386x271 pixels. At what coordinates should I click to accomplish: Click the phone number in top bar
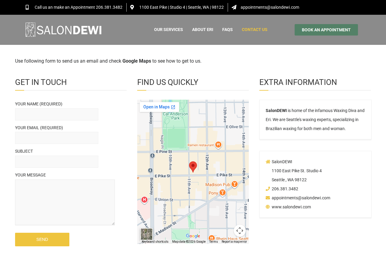(x=109, y=7)
